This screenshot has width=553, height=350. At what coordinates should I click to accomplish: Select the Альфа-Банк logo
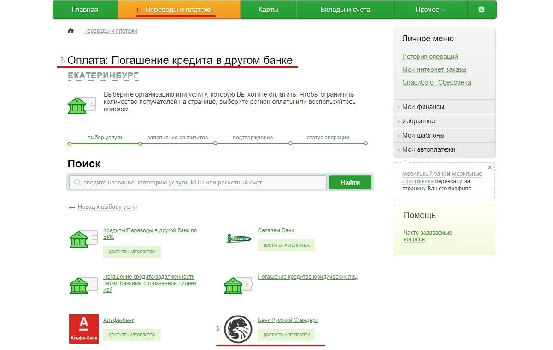pos(83,328)
